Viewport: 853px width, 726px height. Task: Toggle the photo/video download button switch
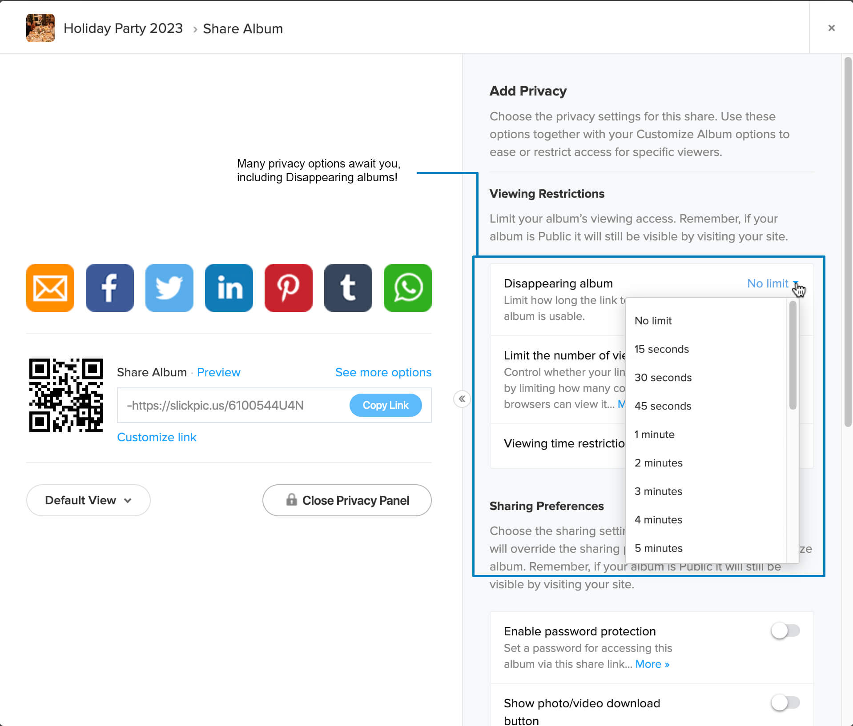[785, 702]
